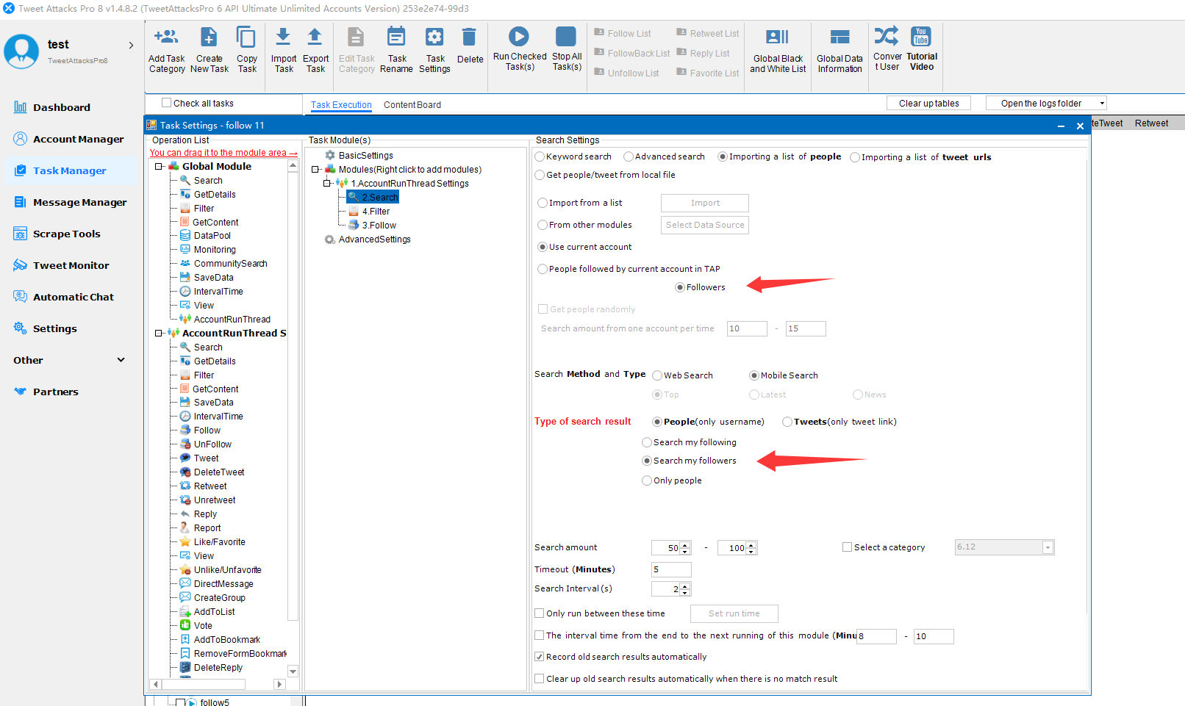This screenshot has width=1185, height=706.
Task: Expand the test account chevron
Action: click(x=132, y=45)
